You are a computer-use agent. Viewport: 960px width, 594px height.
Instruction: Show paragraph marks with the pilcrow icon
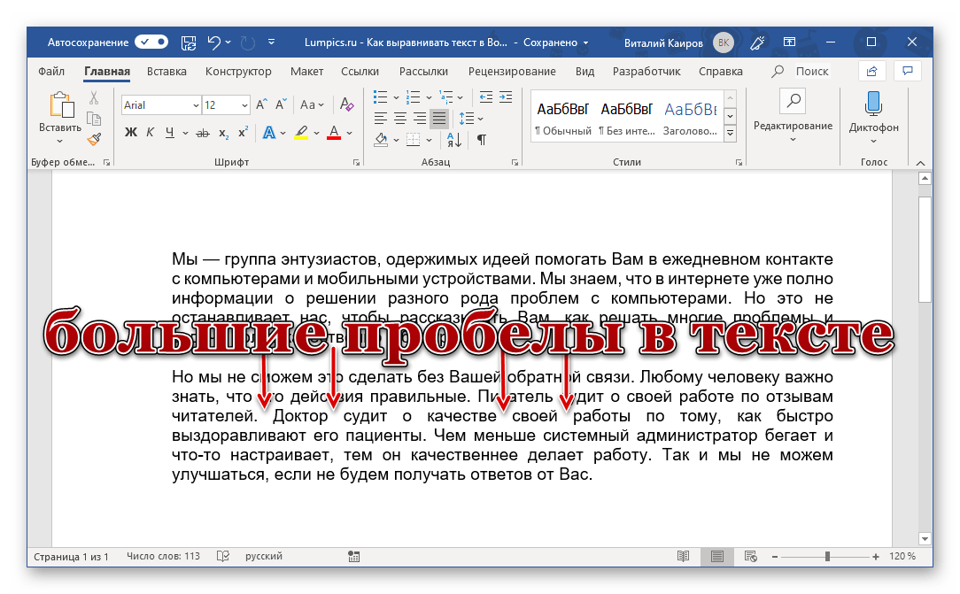coord(482,139)
